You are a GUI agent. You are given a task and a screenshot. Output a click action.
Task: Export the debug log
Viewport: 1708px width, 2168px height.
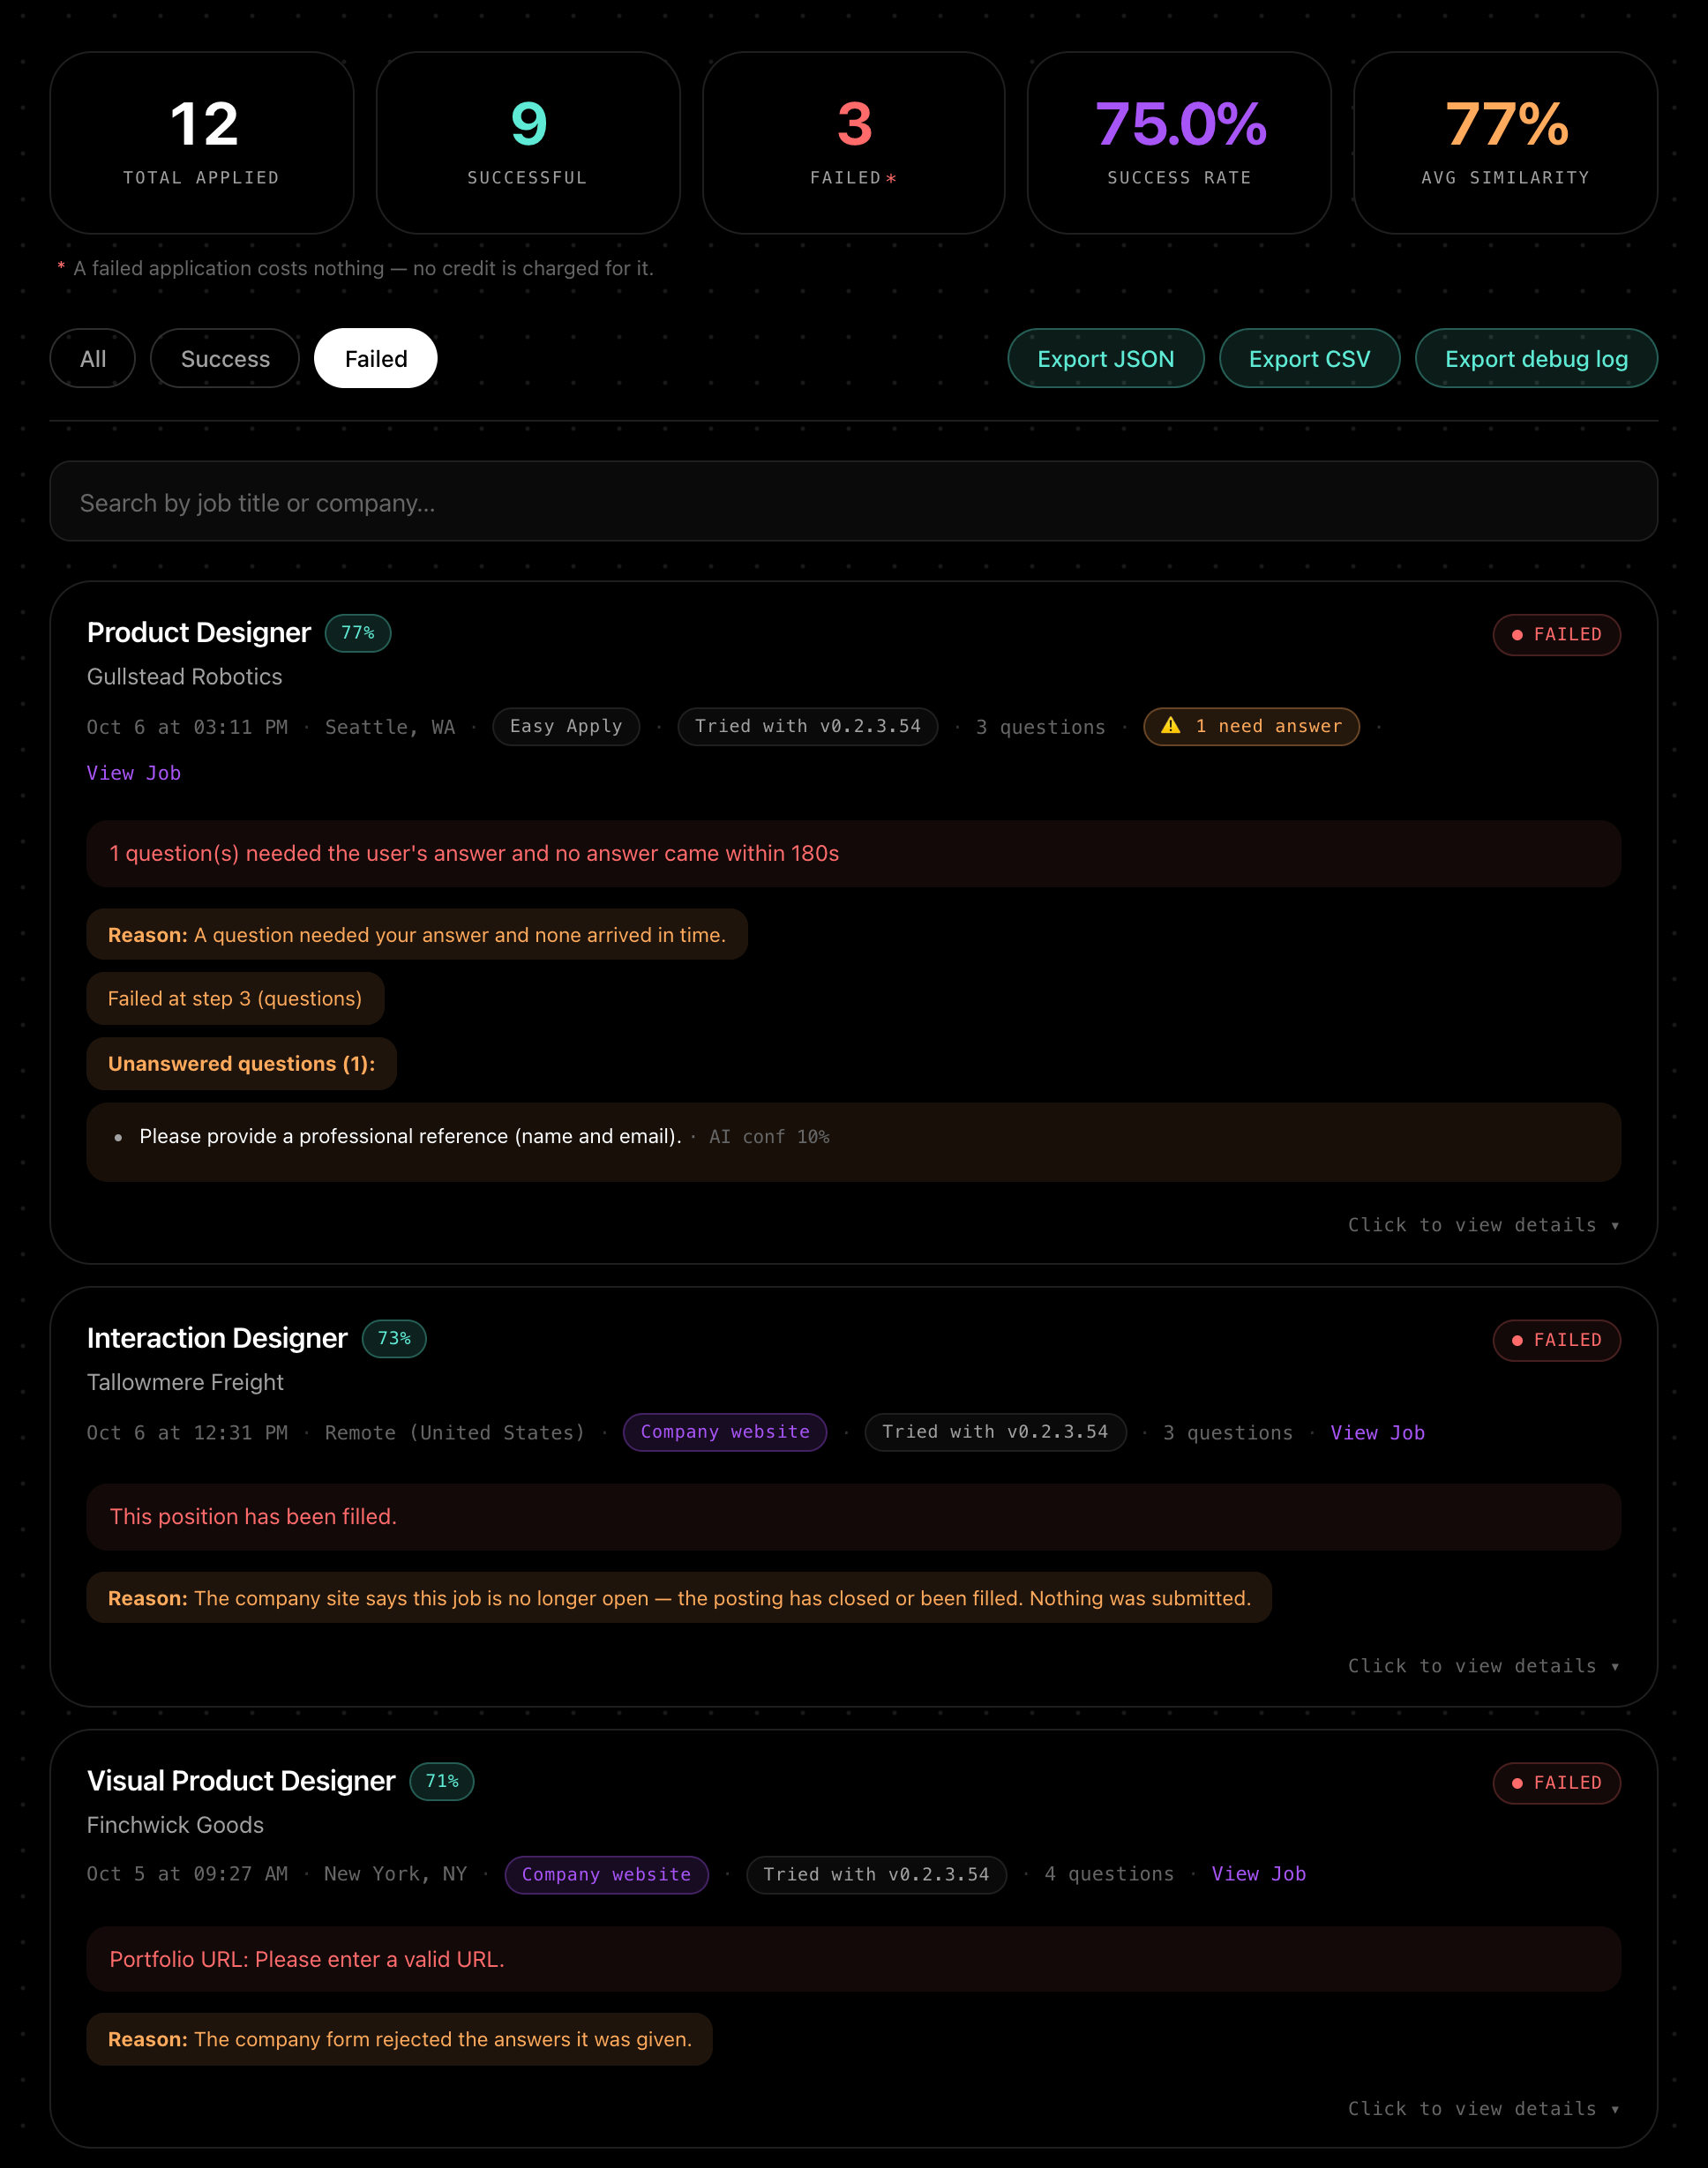tap(1536, 358)
